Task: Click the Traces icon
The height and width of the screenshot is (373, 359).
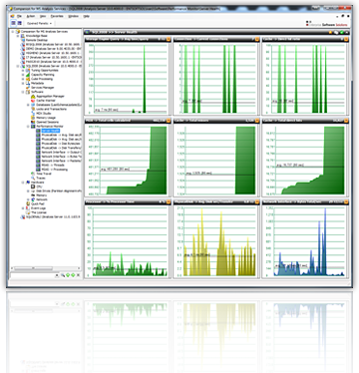Action: click(33, 179)
